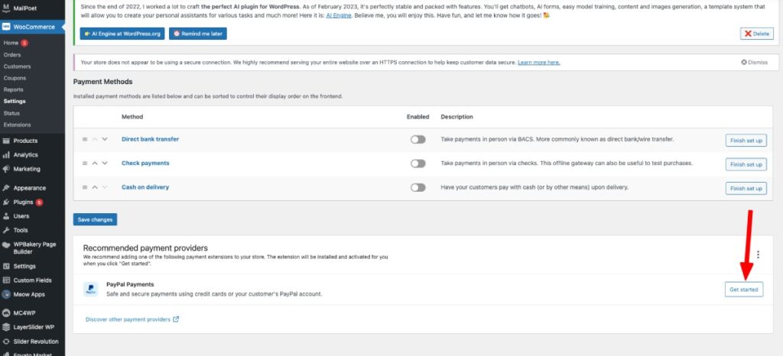
Task: Open Marketing megaphone icon in sidebar
Action: tap(6, 169)
